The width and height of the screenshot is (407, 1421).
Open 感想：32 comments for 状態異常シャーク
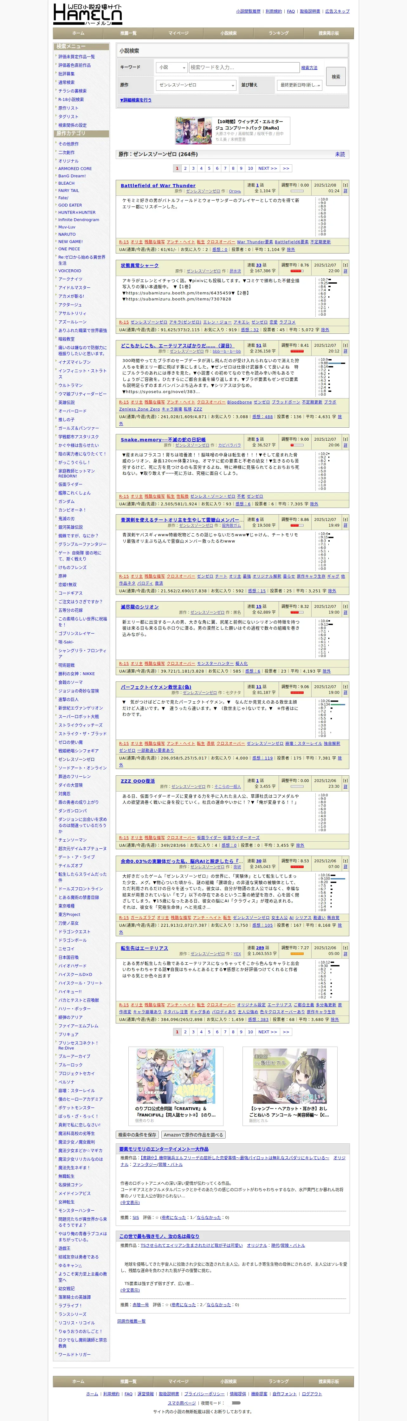[x=250, y=330]
